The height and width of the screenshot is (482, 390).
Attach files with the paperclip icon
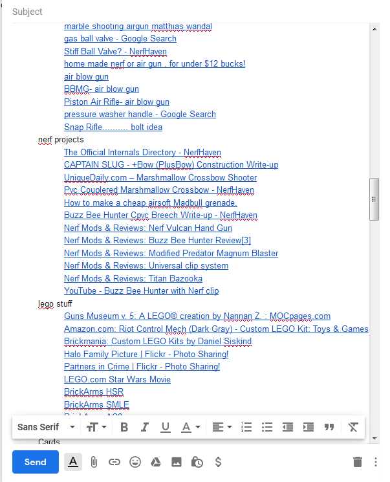coord(94,462)
